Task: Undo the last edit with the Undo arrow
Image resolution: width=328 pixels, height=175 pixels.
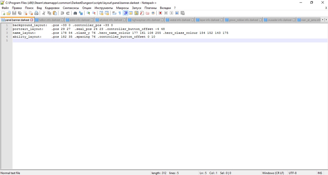Action: [62, 13]
